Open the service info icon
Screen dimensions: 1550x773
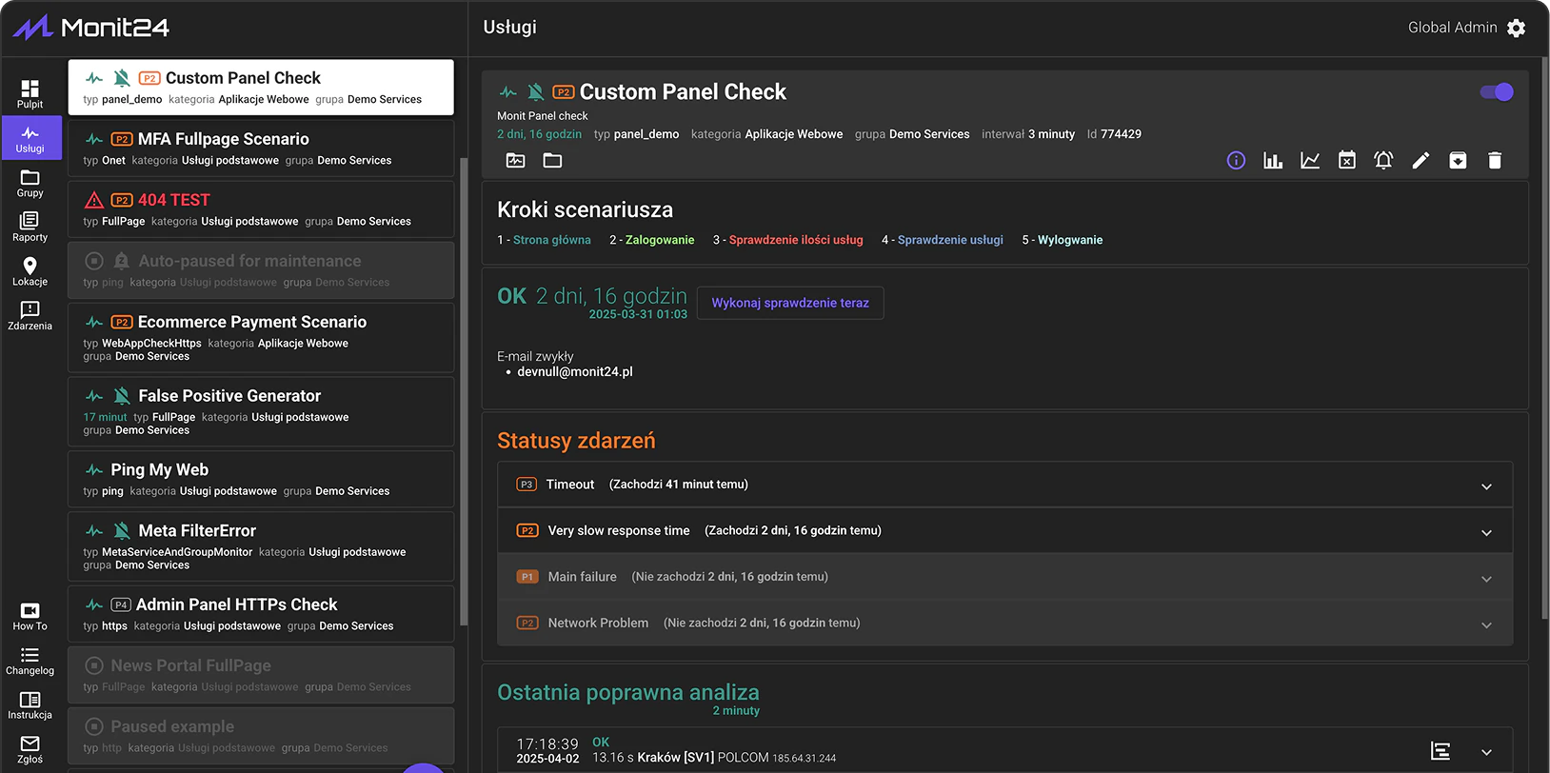1236,161
